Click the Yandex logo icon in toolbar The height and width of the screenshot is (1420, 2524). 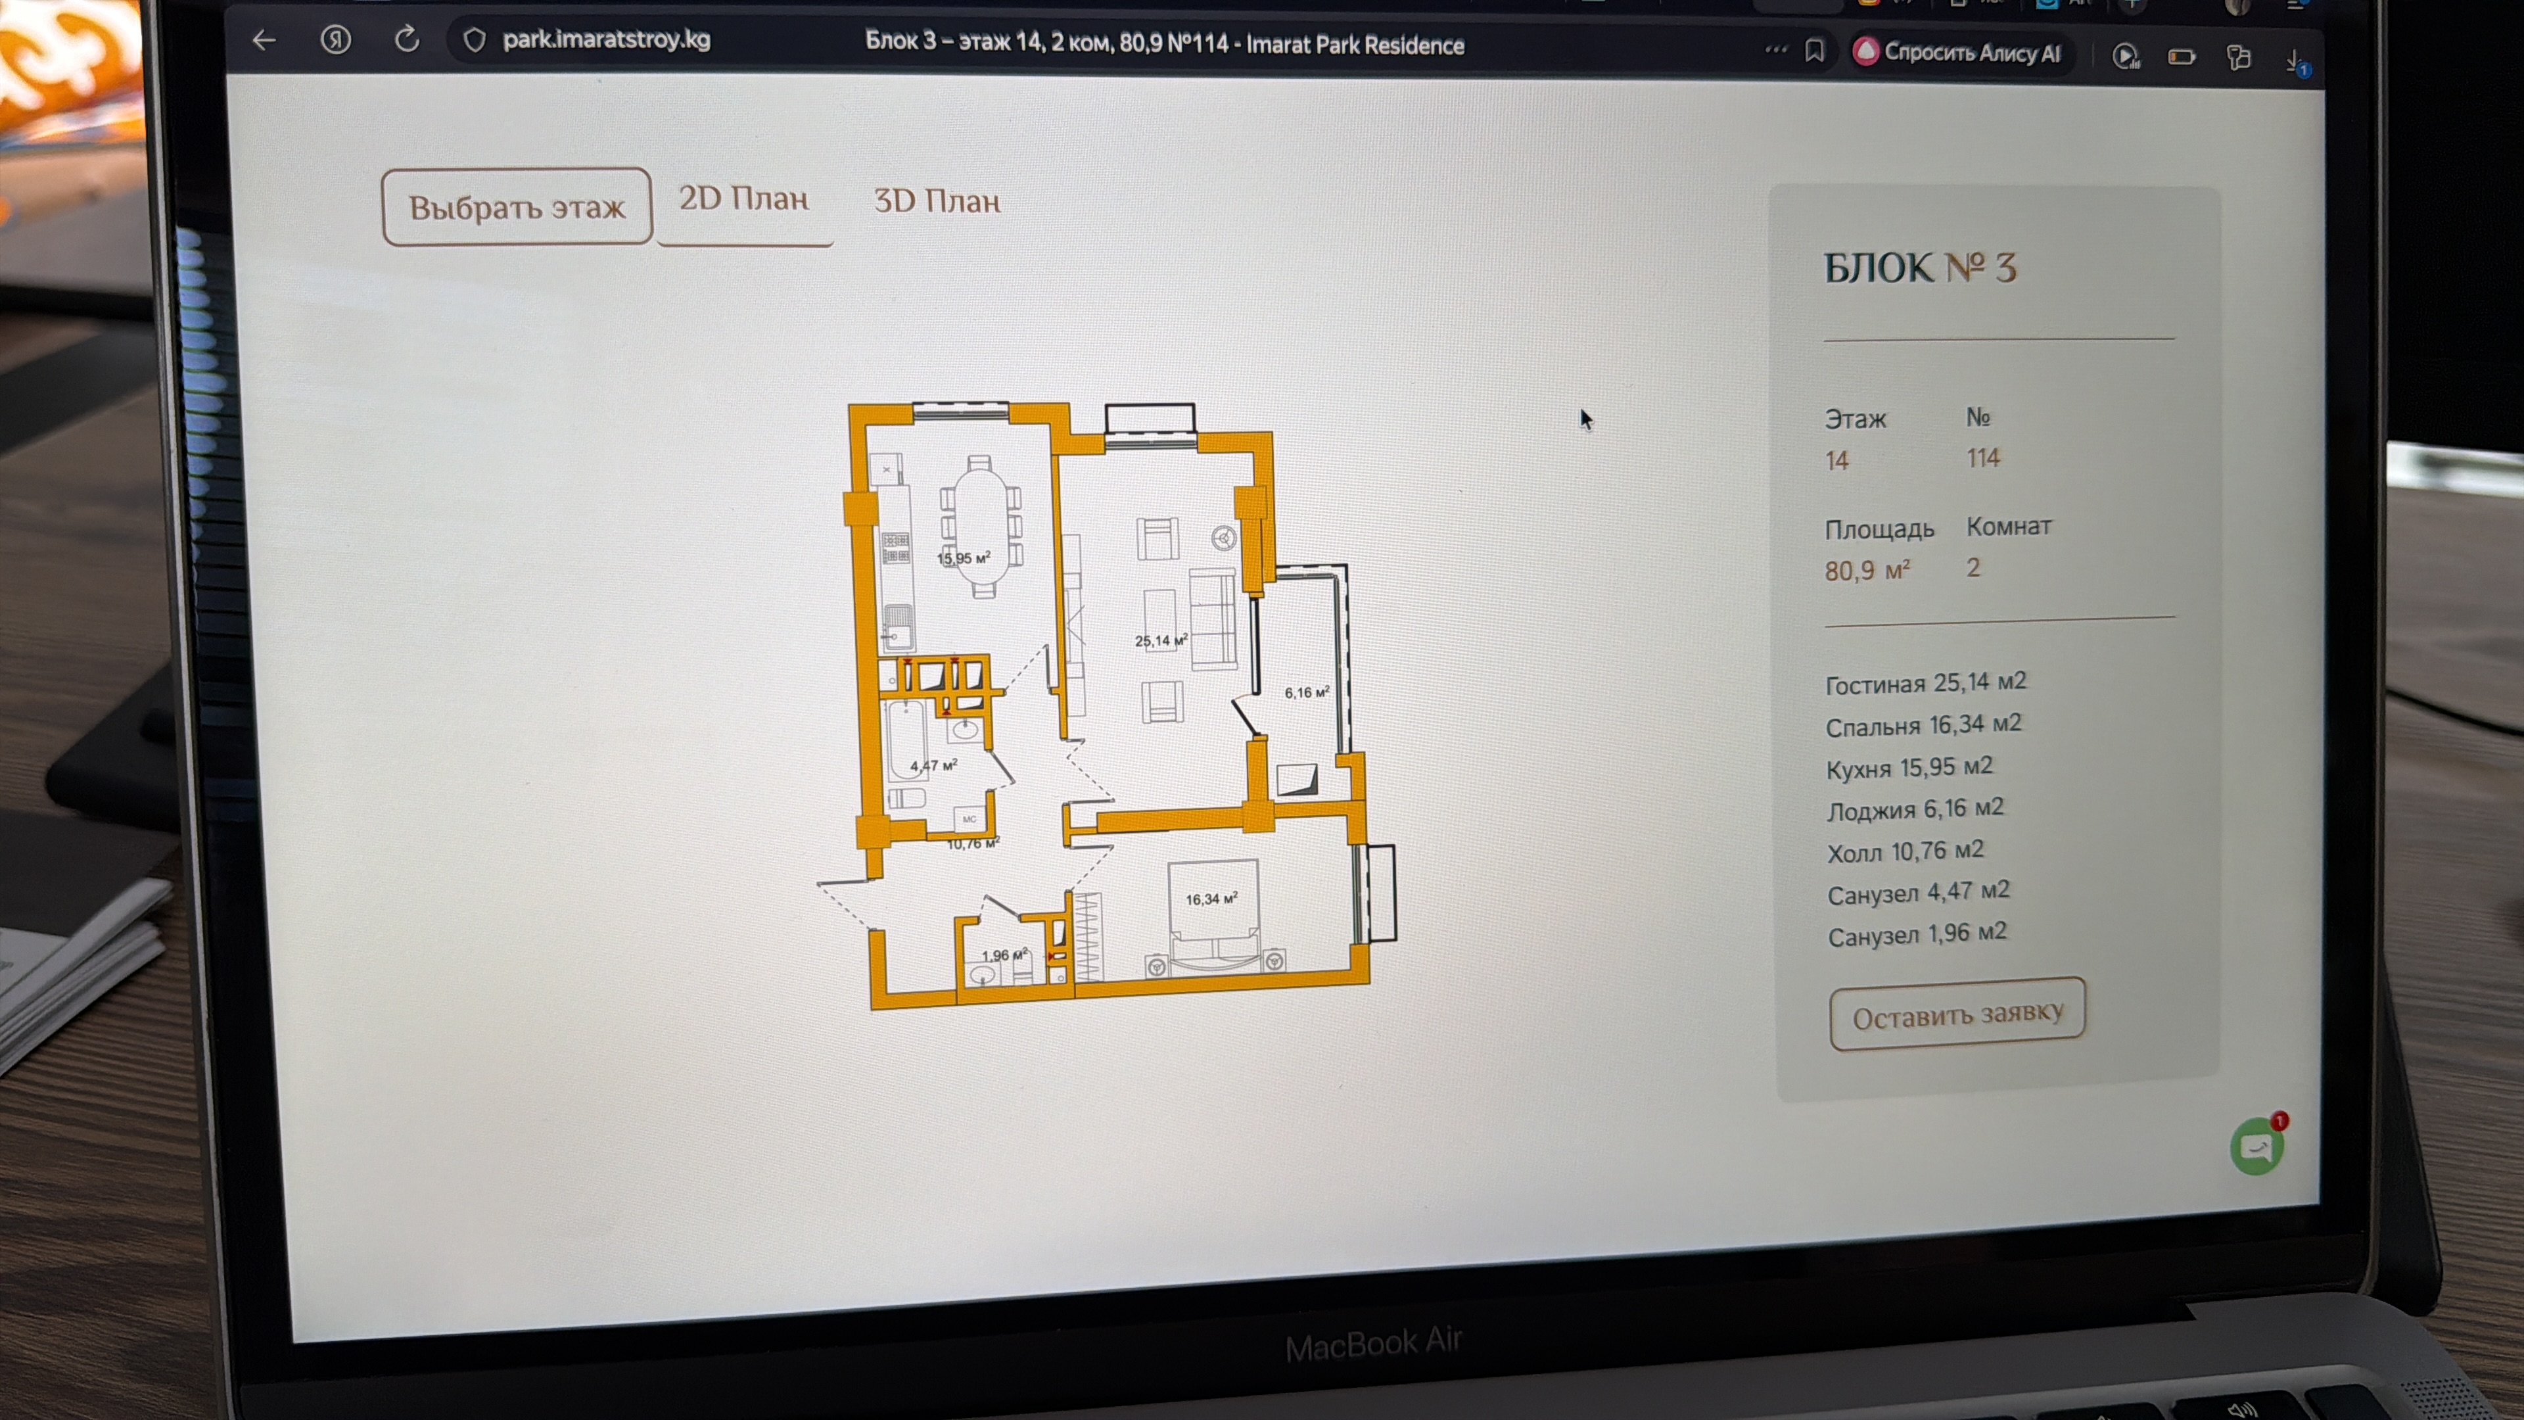[x=335, y=40]
